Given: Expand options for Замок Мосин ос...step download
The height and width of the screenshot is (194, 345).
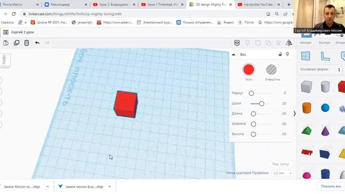Looking at the screenshot, I should tap(47, 187).
